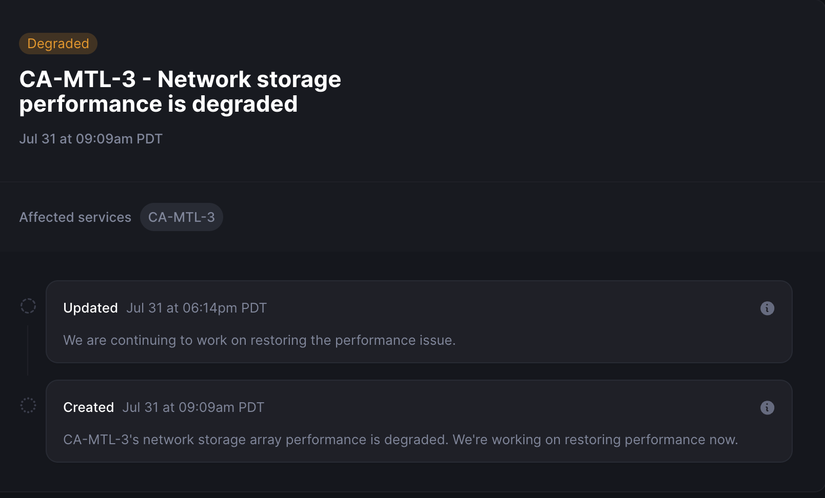Click the title's second line "performance is degraded"
The width and height of the screenshot is (825, 498).
tap(159, 104)
